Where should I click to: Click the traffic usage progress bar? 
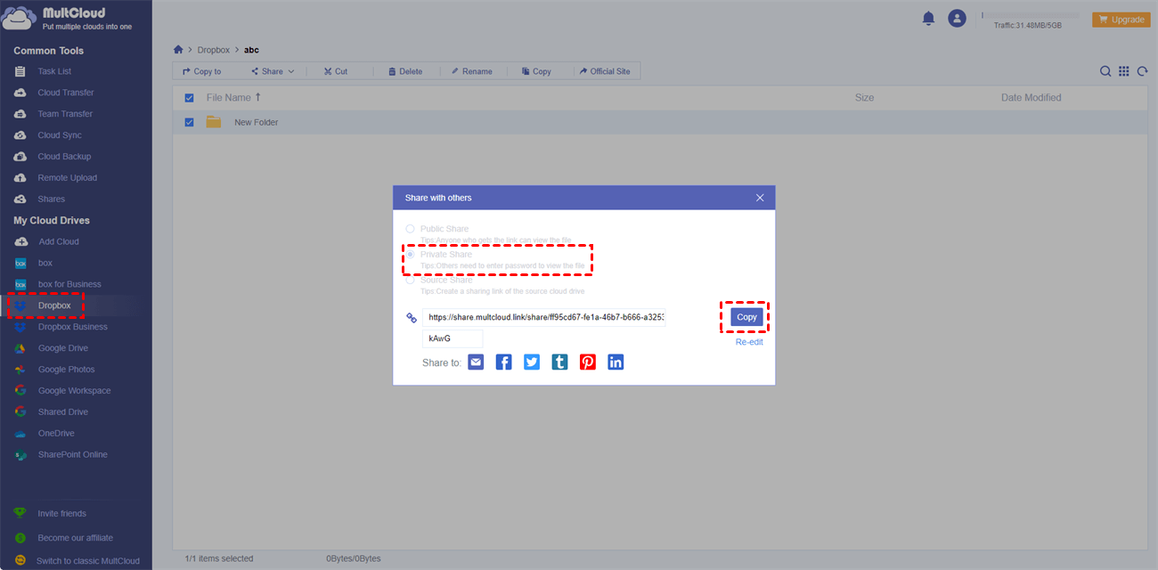pyautogui.click(x=1030, y=15)
